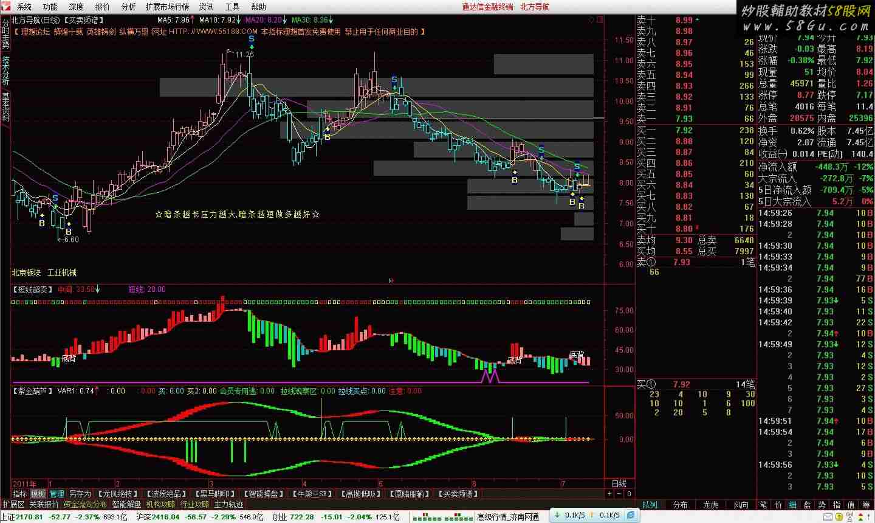This screenshot has height=523, width=875.
Task: Open the 帮助 menu
Action: (x=259, y=7)
